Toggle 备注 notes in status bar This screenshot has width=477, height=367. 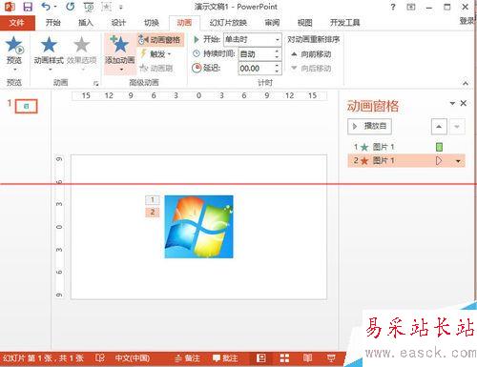click(188, 358)
